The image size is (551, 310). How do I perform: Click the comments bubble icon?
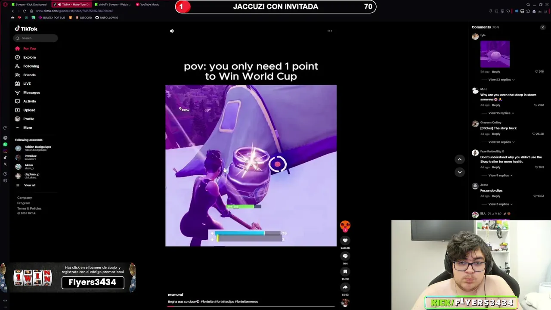coord(345,256)
